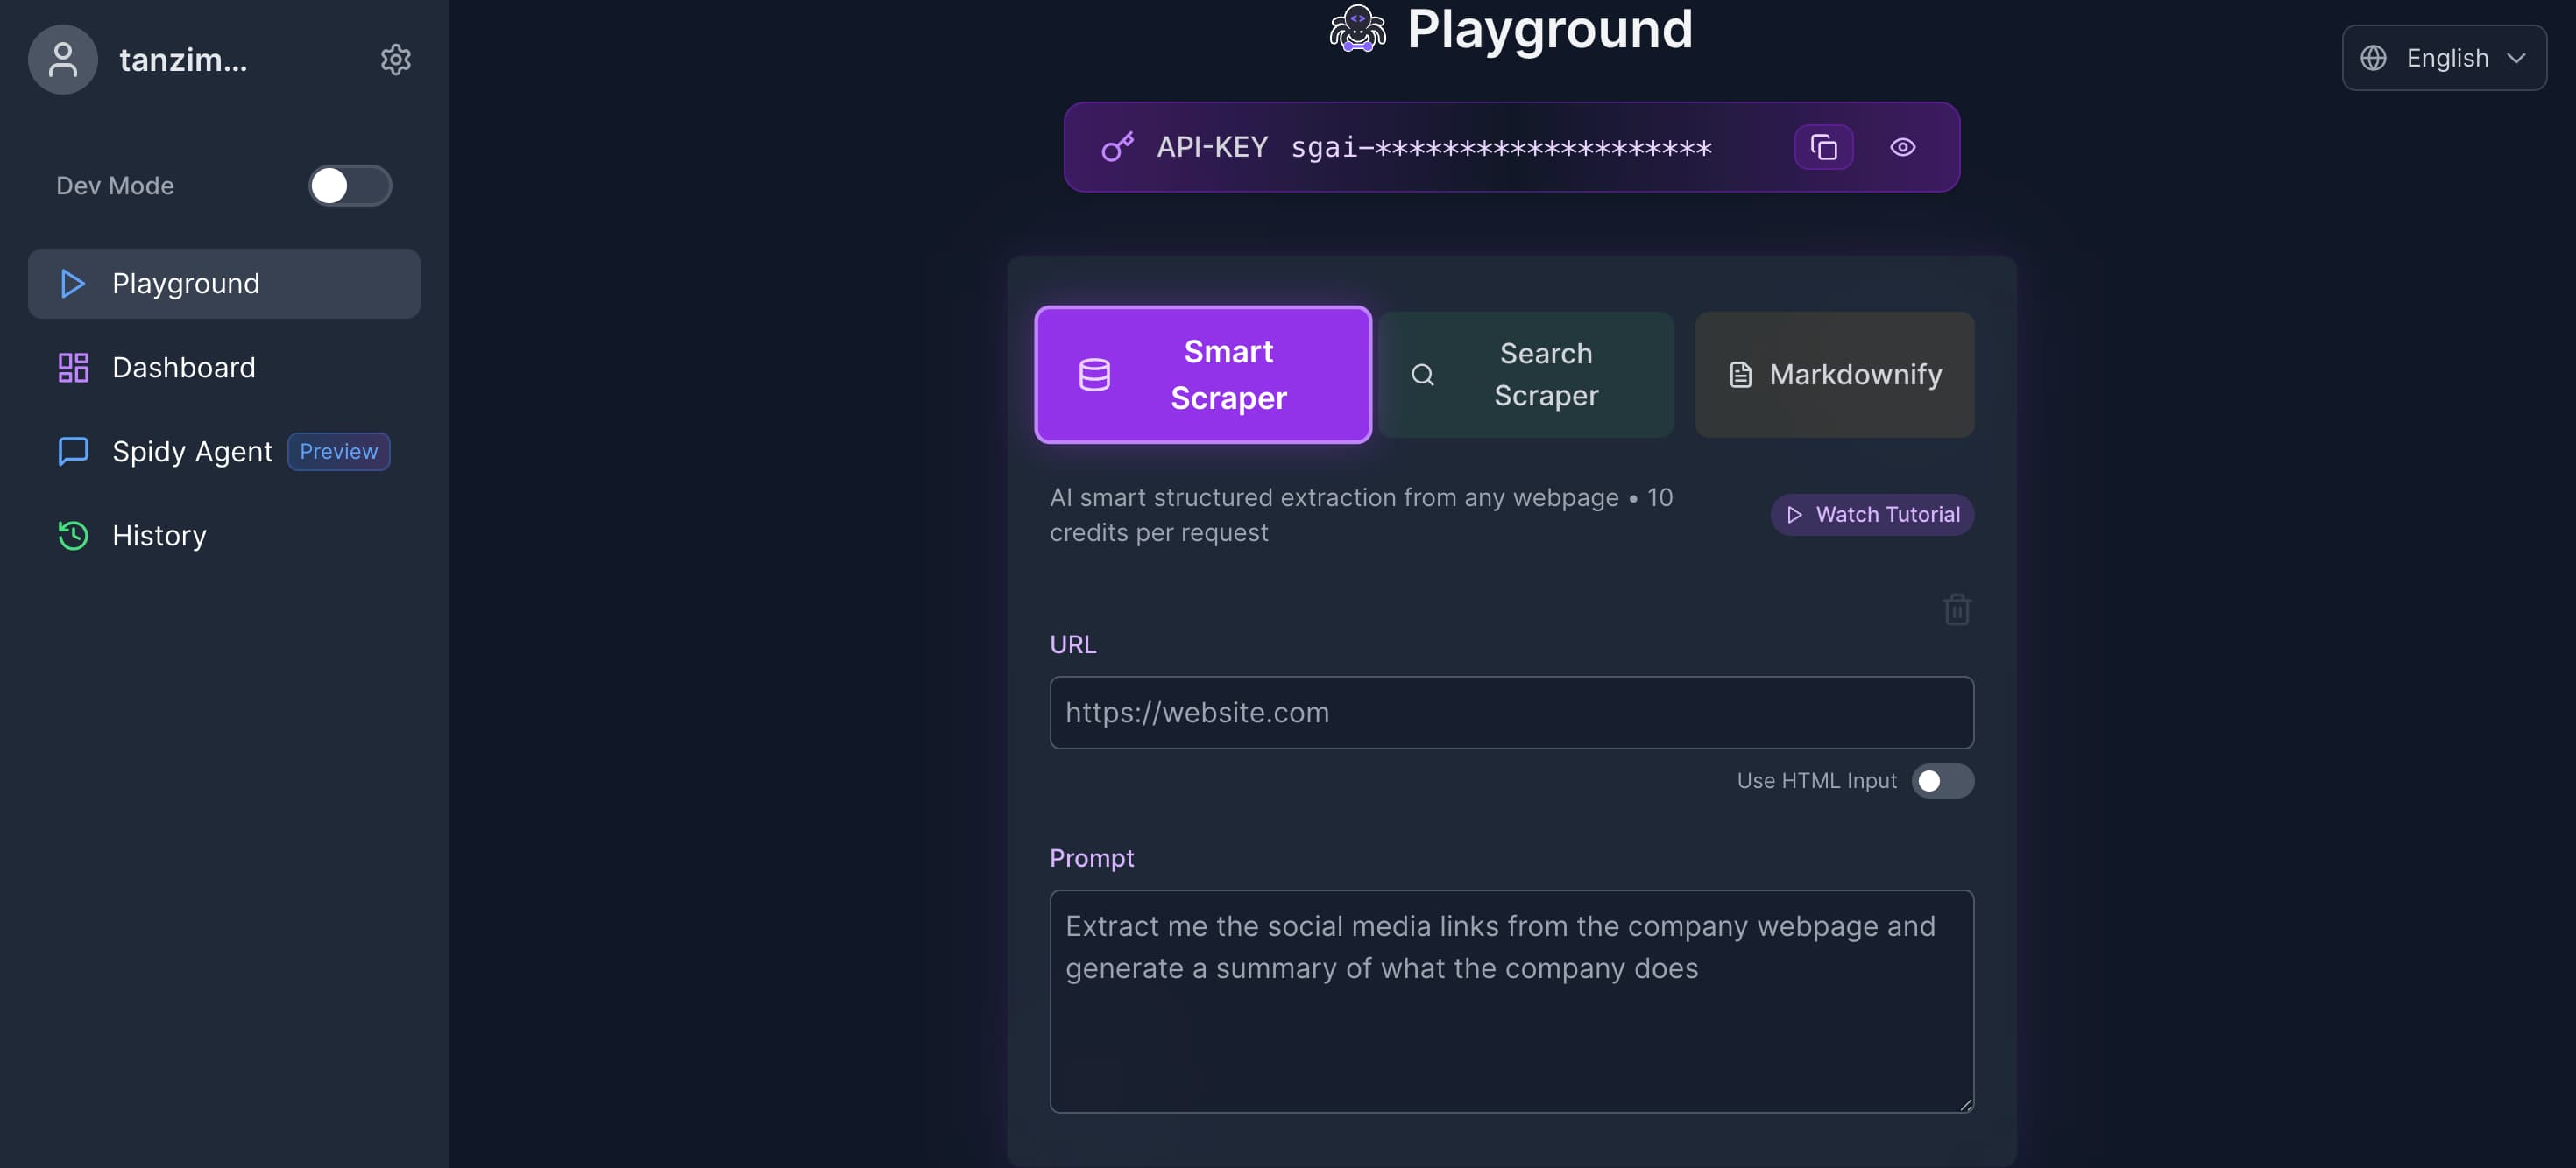2576x1168 pixels.
Task: Click the document icon on Markdownify
Action: [x=1740, y=375]
